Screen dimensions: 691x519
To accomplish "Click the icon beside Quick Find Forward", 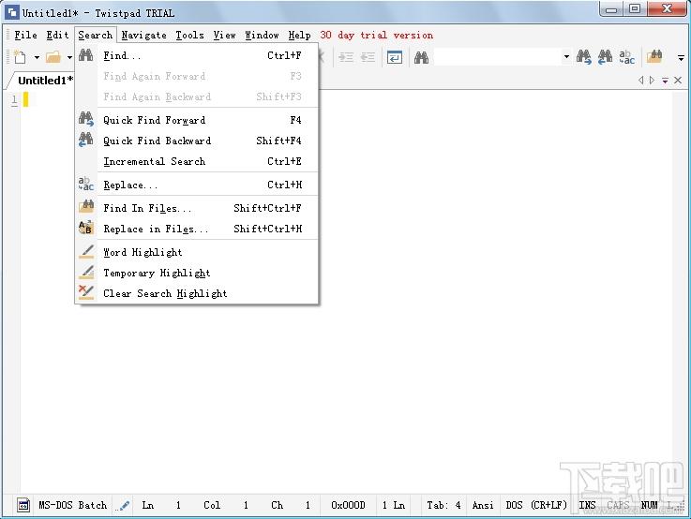I will [86, 119].
